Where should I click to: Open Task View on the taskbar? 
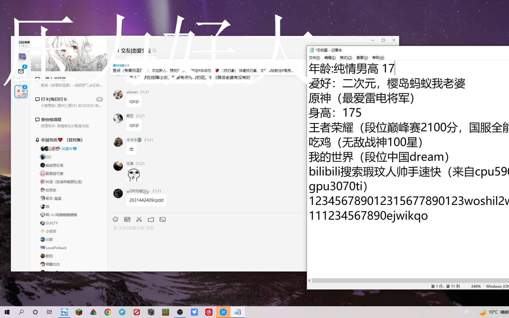click(x=49, y=312)
